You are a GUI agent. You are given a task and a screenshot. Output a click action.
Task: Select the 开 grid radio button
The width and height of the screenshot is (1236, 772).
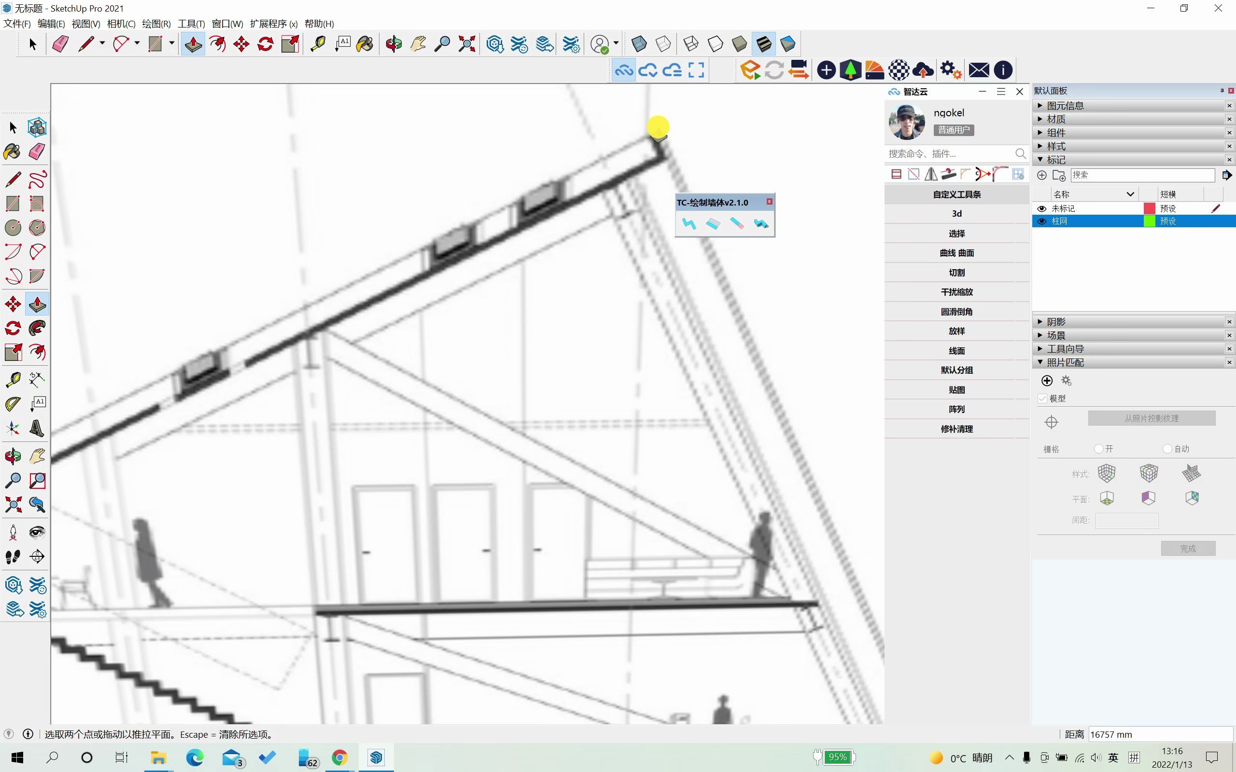(1098, 449)
